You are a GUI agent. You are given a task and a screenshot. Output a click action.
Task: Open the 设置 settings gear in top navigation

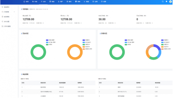102,2
